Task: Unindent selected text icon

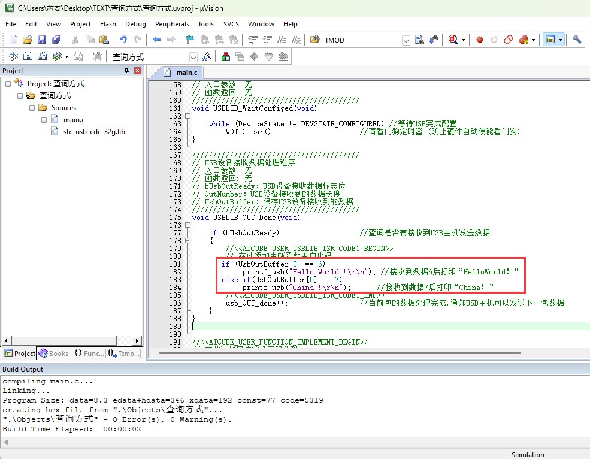Action: click(x=267, y=40)
